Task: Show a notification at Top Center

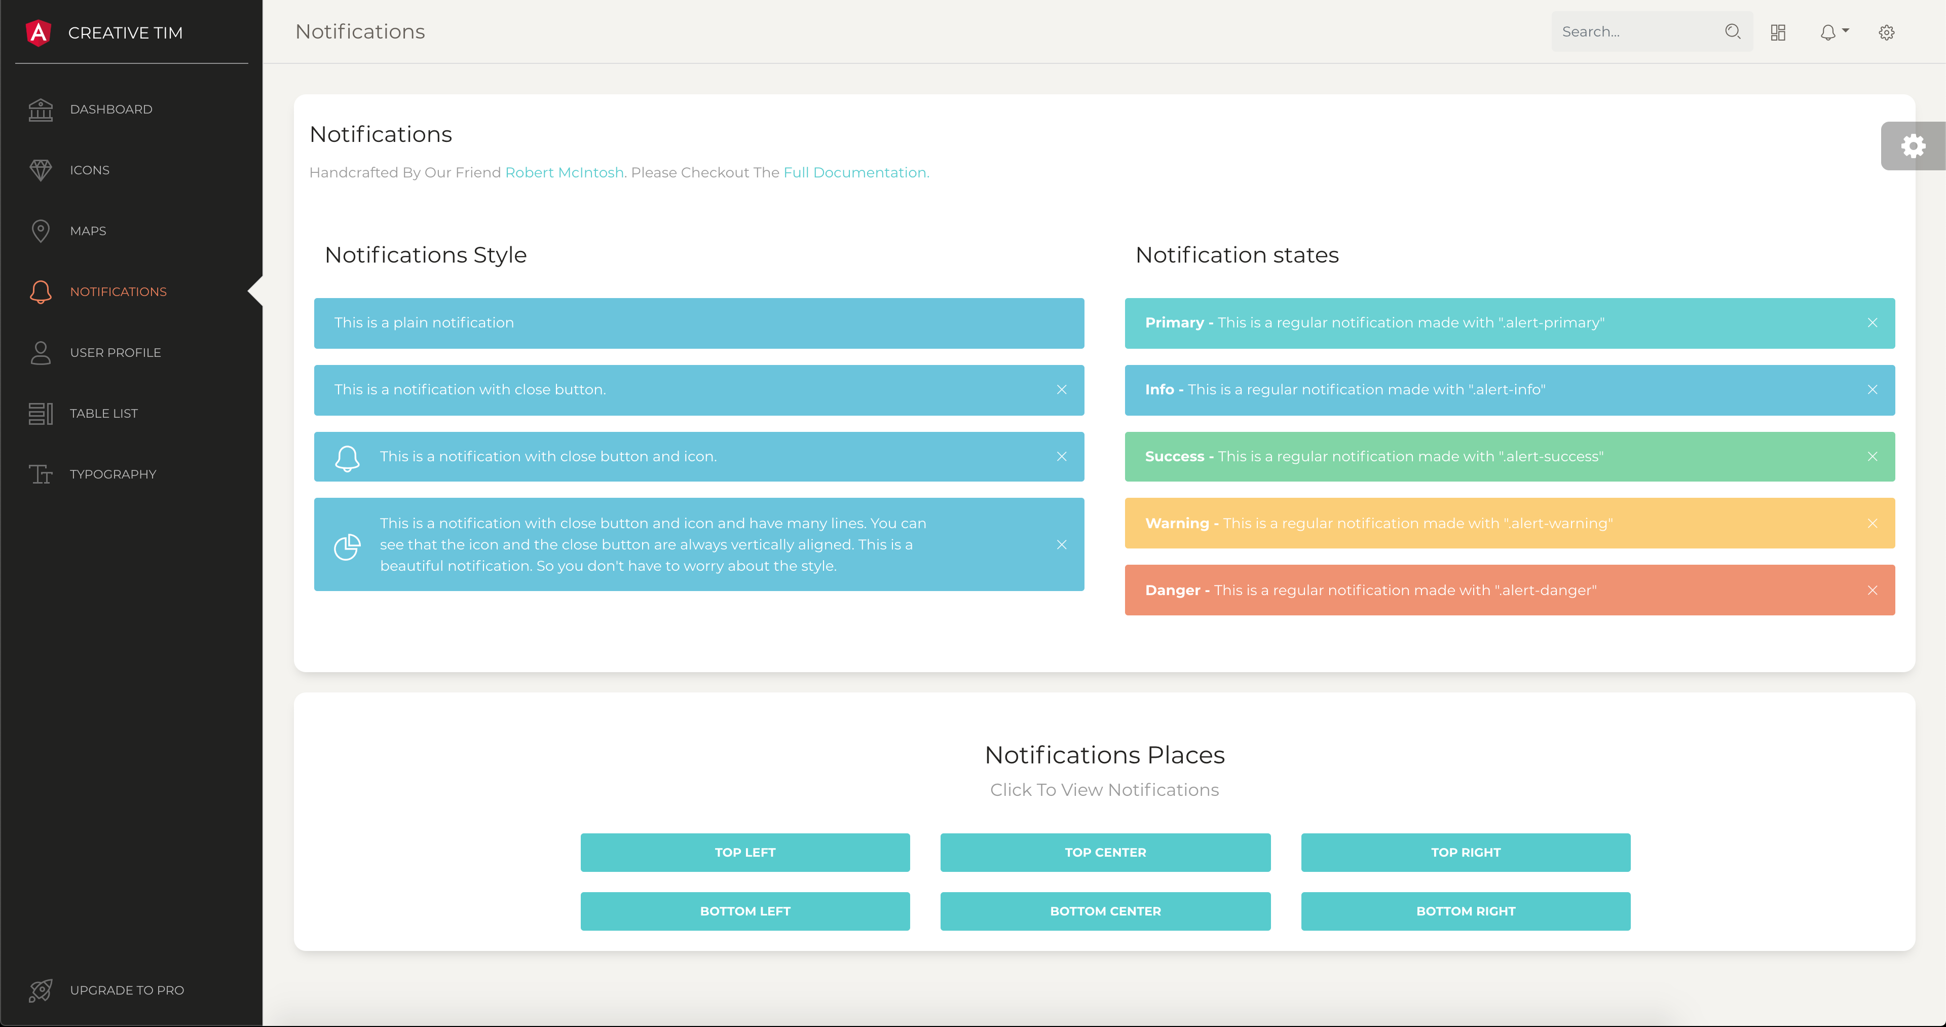Action: (1104, 853)
